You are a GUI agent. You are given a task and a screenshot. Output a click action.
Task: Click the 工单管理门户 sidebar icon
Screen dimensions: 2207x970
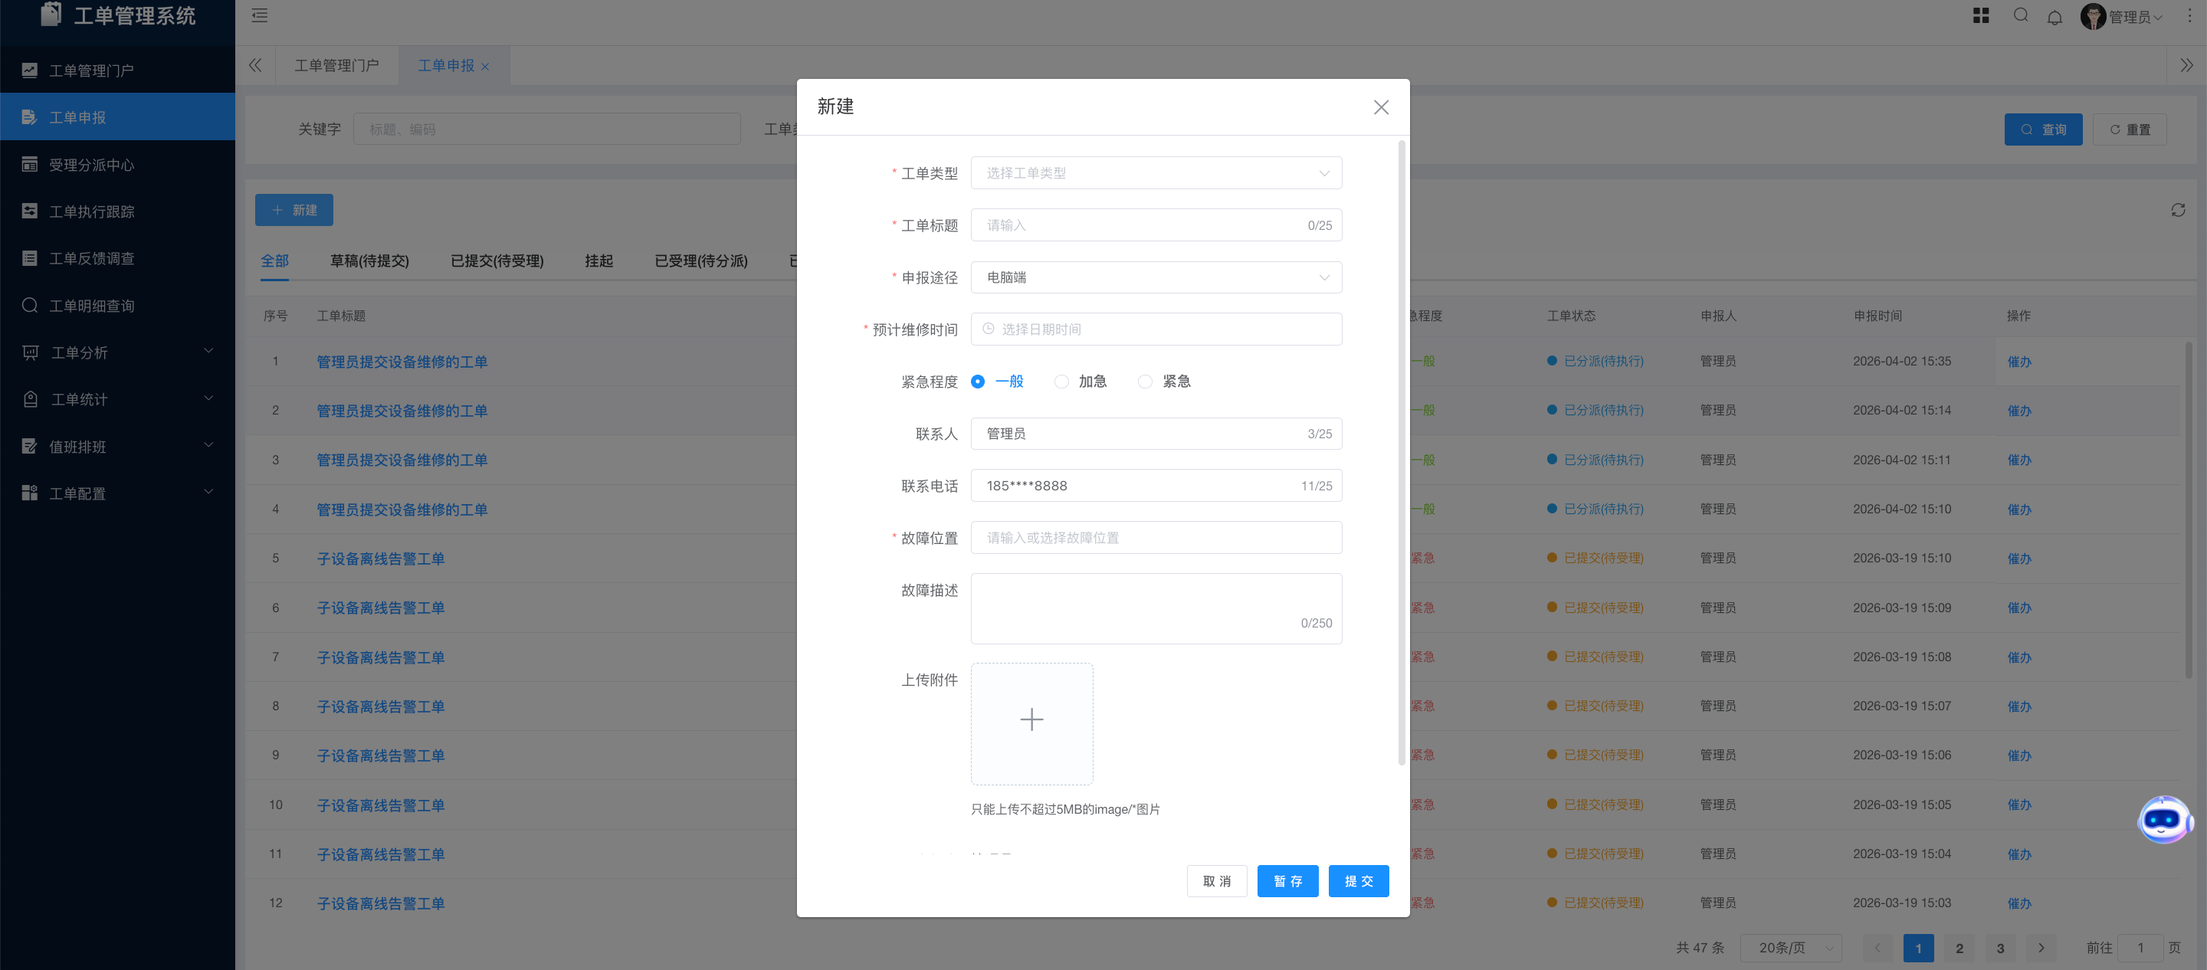tap(30, 70)
